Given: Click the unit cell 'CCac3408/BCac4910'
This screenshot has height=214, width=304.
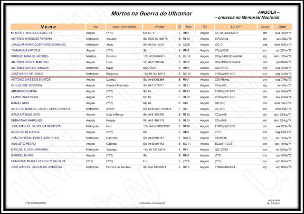Looking at the screenshot, I should (x=228, y=56).
